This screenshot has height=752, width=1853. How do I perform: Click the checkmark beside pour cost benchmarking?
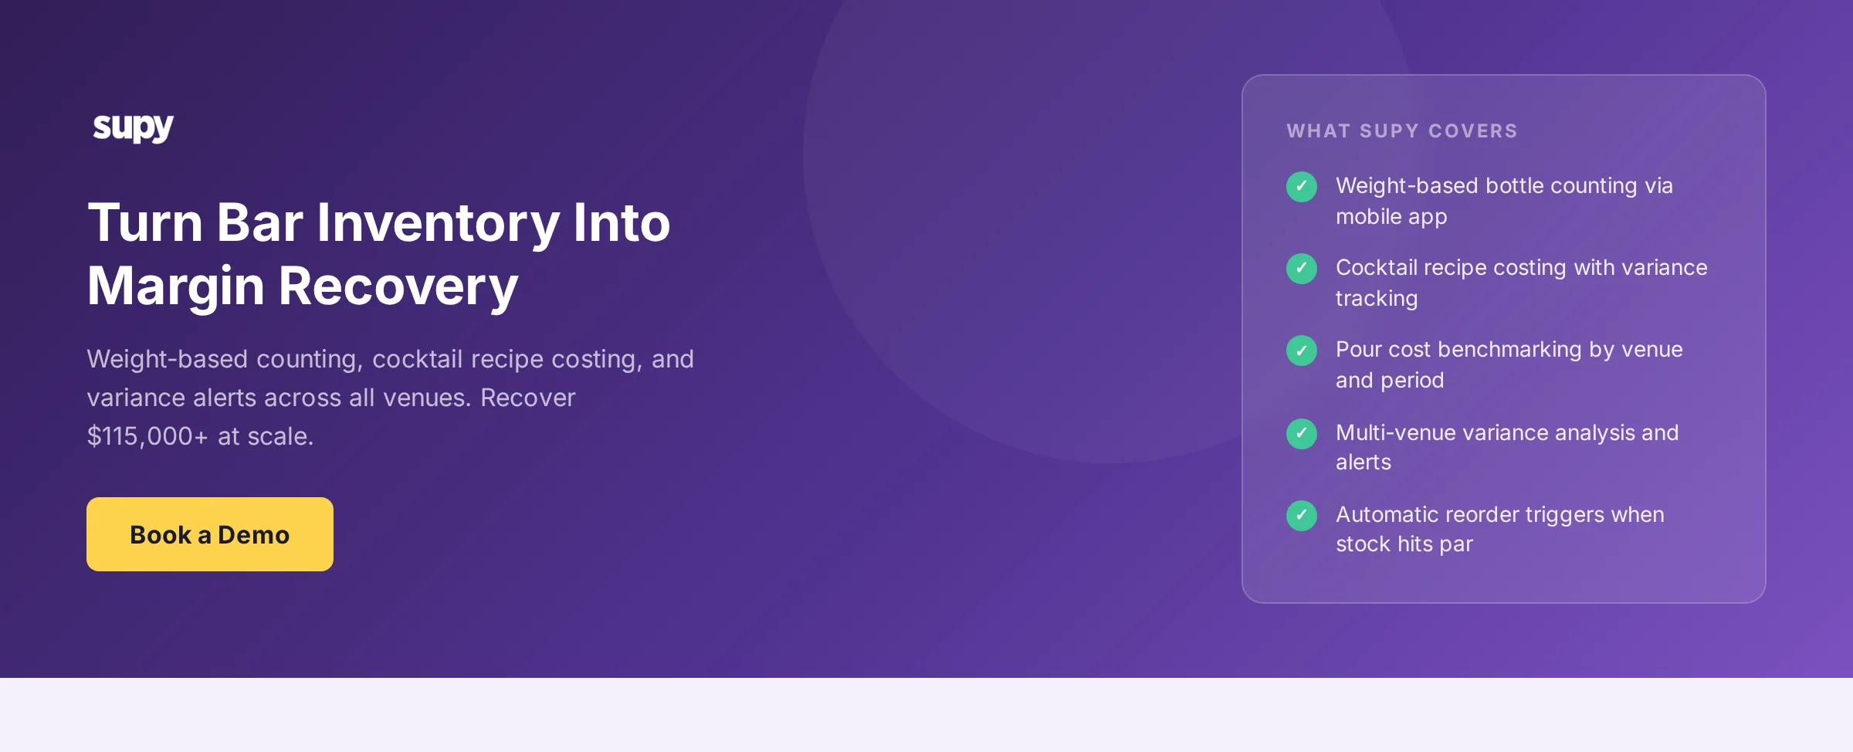pos(1302,351)
